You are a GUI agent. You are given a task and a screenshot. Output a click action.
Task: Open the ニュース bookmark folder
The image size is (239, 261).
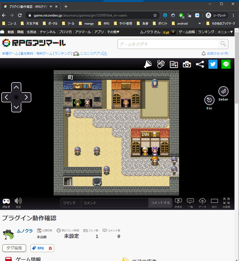pyautogui.click(x=9, y=23)
